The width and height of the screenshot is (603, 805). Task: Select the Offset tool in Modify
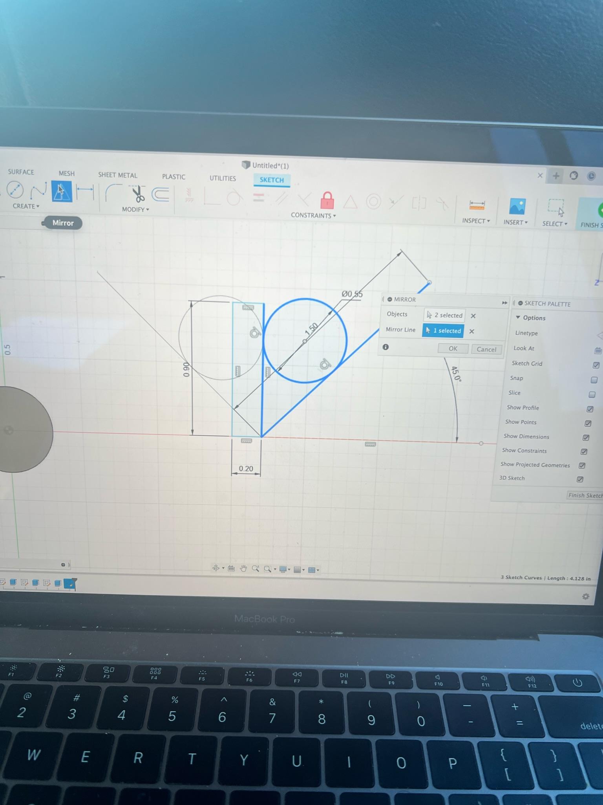click(161, 194)
